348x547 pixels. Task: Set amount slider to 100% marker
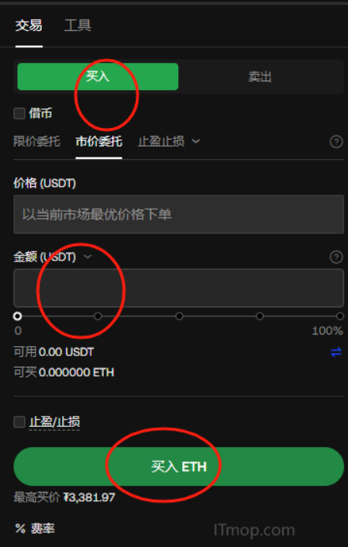click(340, 316)
